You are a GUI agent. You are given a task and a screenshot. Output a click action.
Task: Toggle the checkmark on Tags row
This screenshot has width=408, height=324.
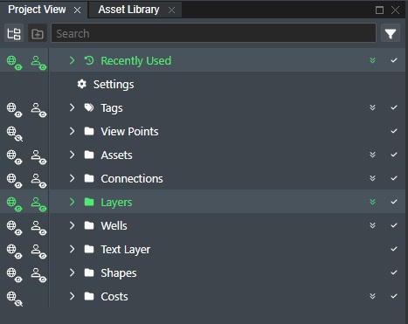tap(394, 107)
